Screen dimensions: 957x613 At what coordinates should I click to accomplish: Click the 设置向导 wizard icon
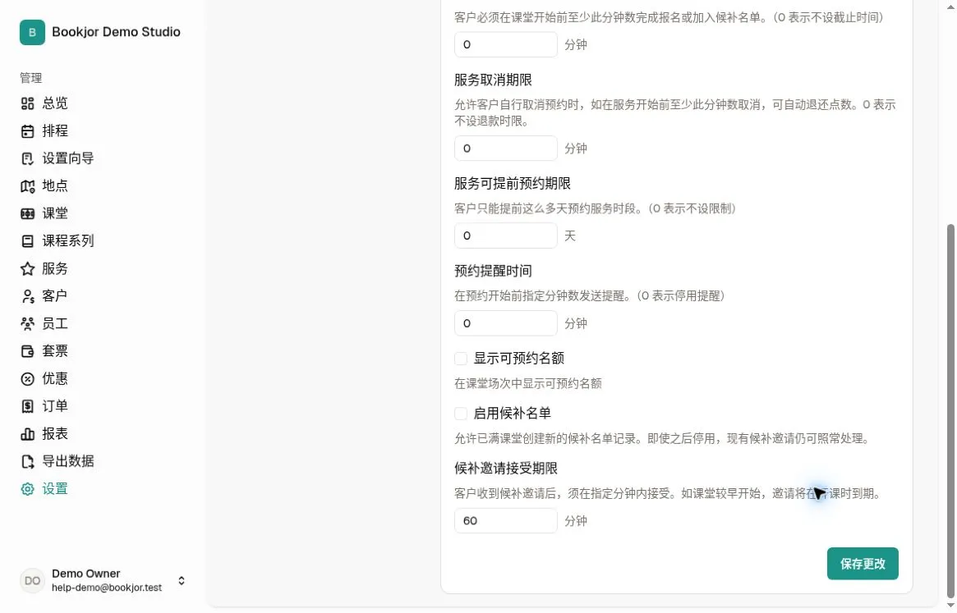pyautogui.click(x=27, y=158)
